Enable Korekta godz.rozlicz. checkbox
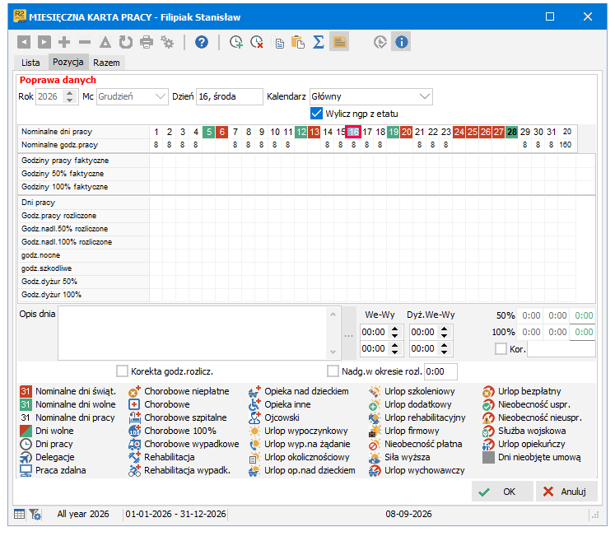This screenshot has width=615, height=541. click(x=122, y=371)
